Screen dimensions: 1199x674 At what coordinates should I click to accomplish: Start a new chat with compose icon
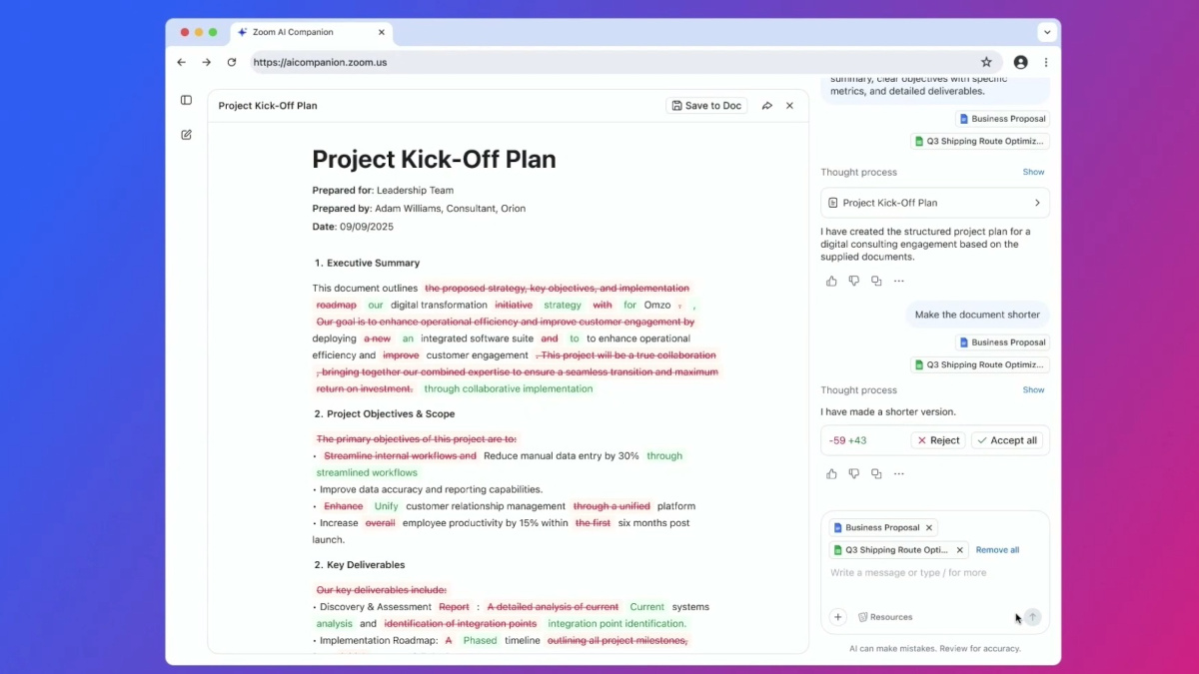(x=186, y=135)
